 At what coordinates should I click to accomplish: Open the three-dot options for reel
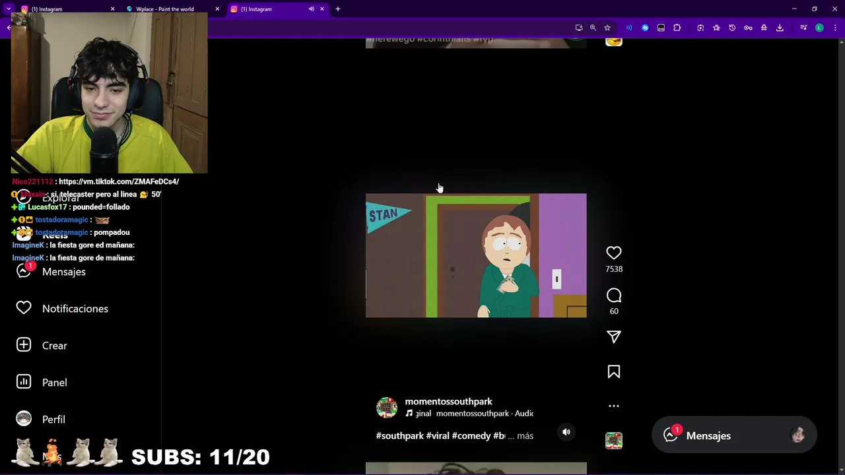(x=614, y=406)
